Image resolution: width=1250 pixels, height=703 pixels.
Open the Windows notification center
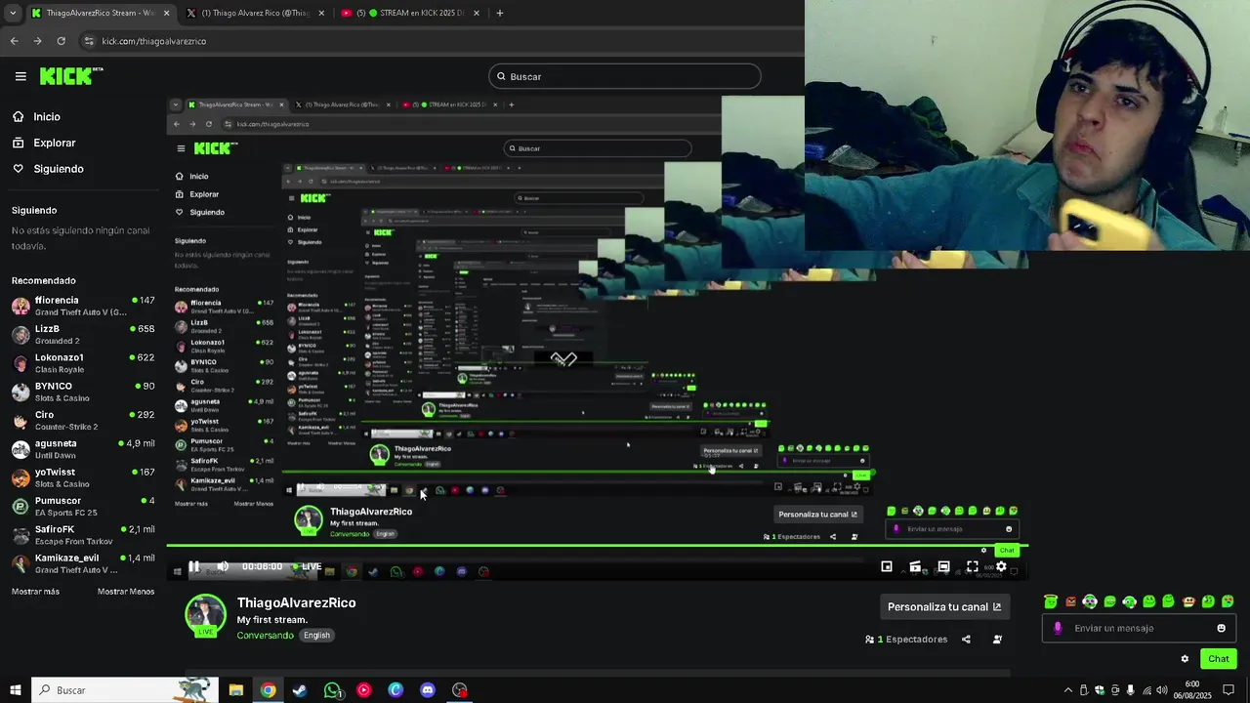tap(1229, 690)
